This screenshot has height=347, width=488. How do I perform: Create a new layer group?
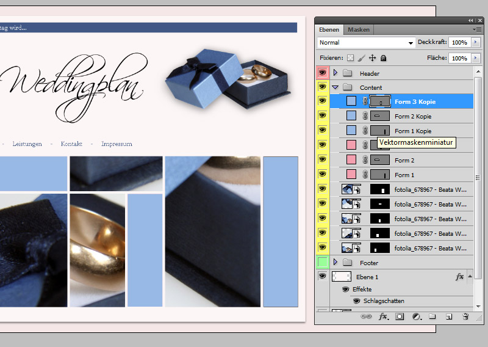tap(432, 316)
